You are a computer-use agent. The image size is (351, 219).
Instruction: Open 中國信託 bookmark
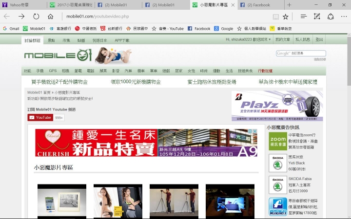(x=86, y=29)
